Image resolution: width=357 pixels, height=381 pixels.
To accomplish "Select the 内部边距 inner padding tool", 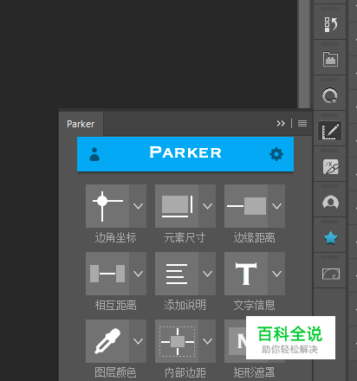I will pos(177,341).
